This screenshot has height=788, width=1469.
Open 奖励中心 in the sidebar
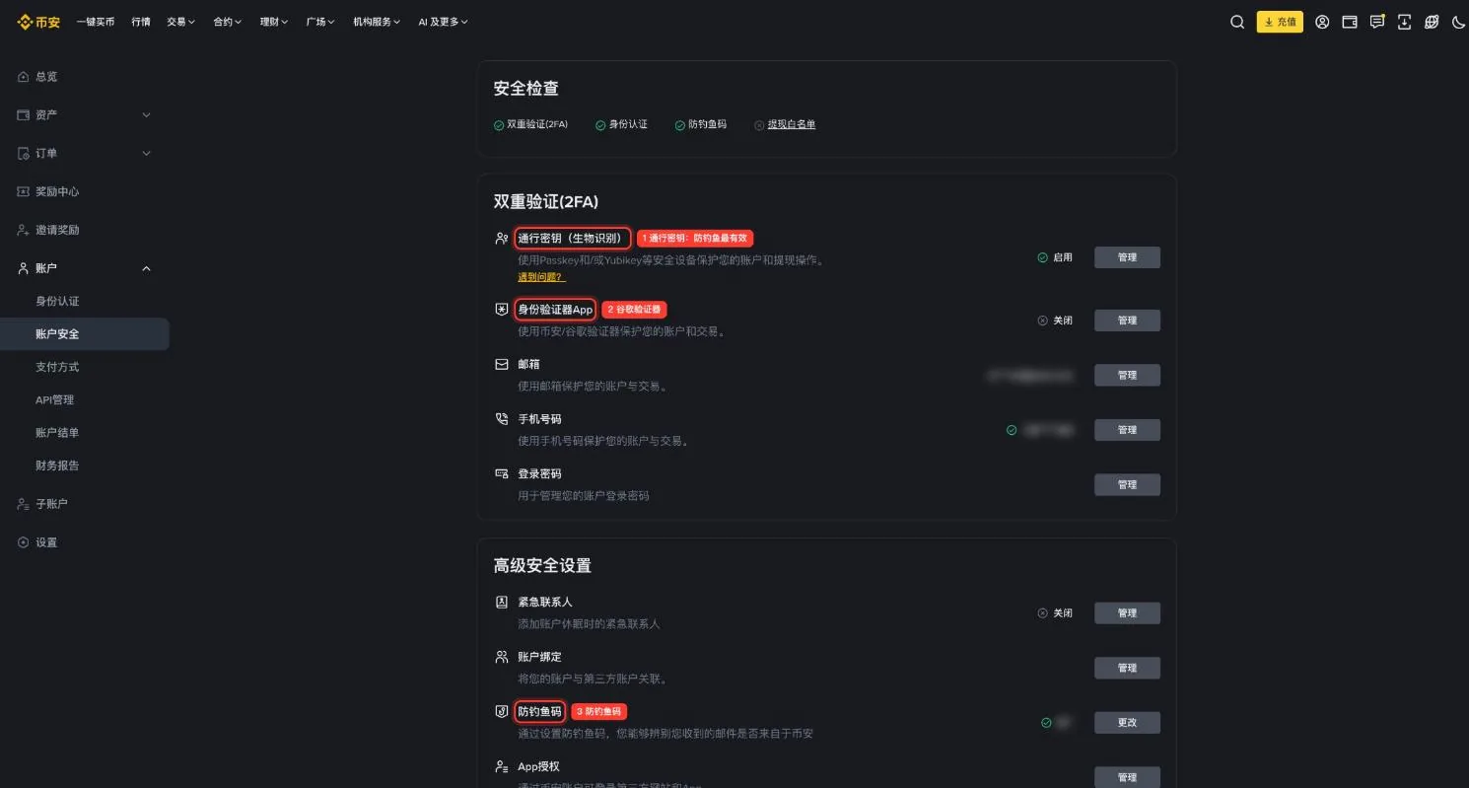[x=57, y=192]
